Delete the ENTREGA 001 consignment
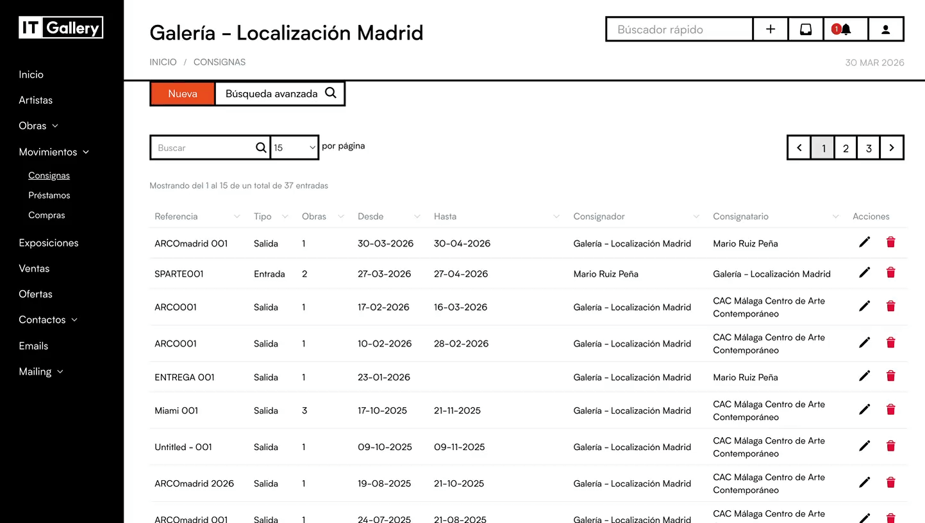925x523 pixels. 890,376
